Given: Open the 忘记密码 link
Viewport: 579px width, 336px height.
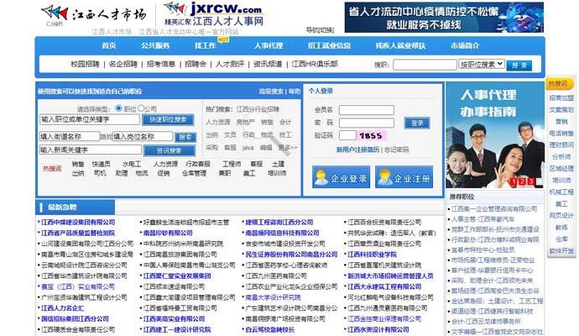Looking at the screenshot, I should [x=397, y=150].
